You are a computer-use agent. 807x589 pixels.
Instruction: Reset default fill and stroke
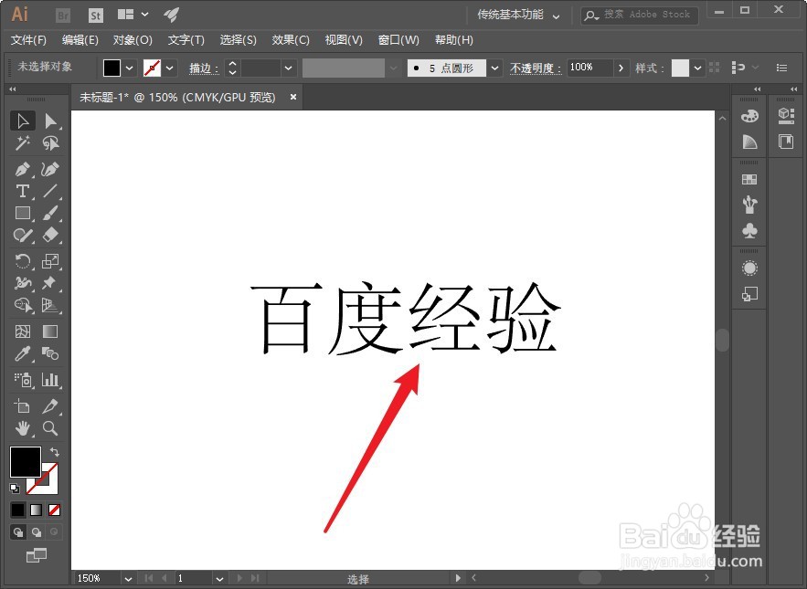(x=15, y=488)
